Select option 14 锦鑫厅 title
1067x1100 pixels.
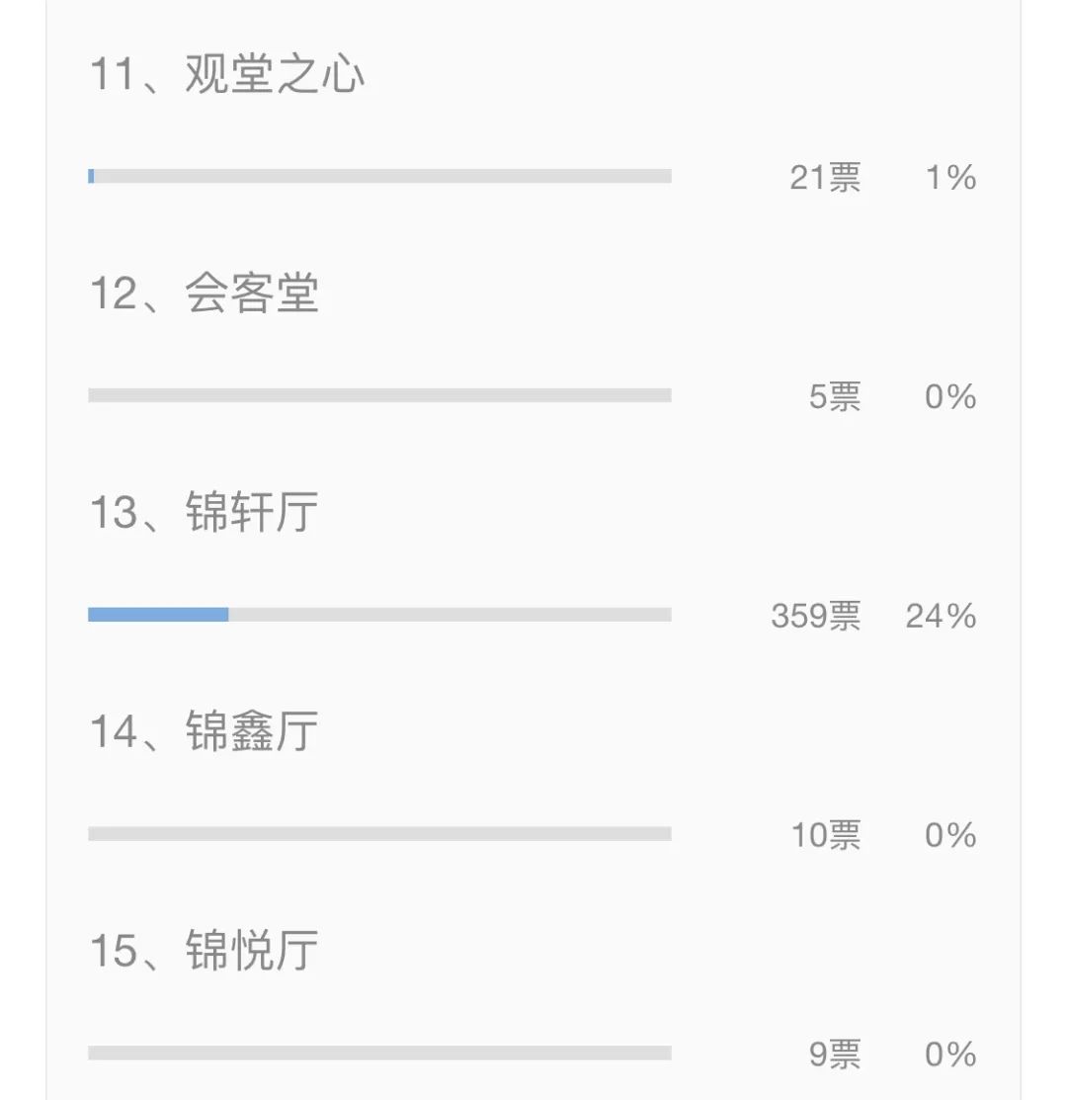(204, 731)
